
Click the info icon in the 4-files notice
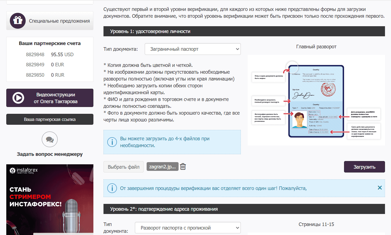[x=112, y=142]
